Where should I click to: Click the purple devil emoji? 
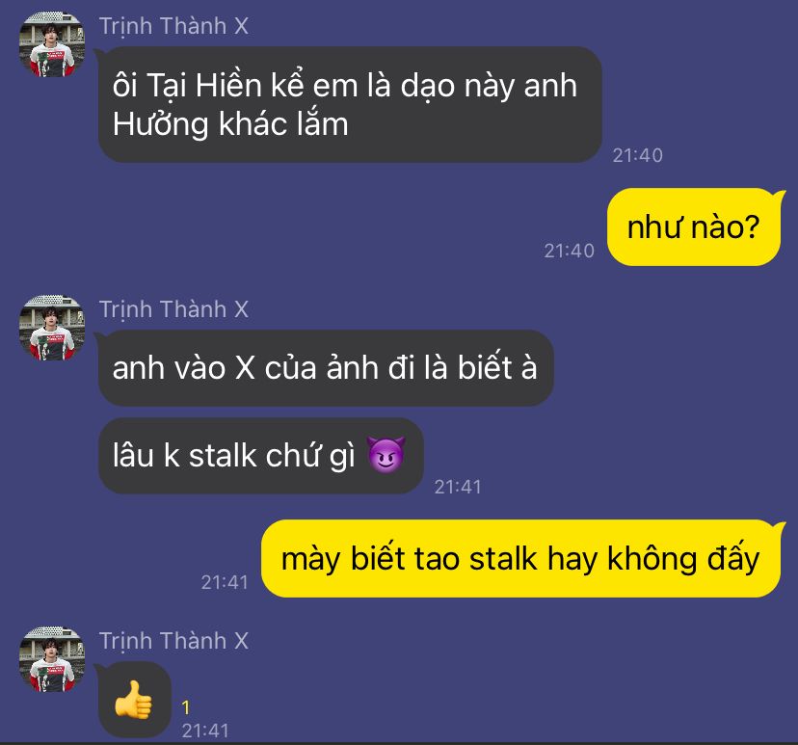pyautogui.click(x=386, y=455)
